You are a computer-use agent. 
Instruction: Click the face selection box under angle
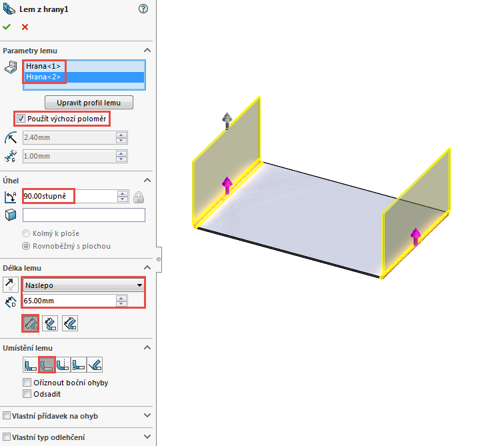tap(84, 215)
